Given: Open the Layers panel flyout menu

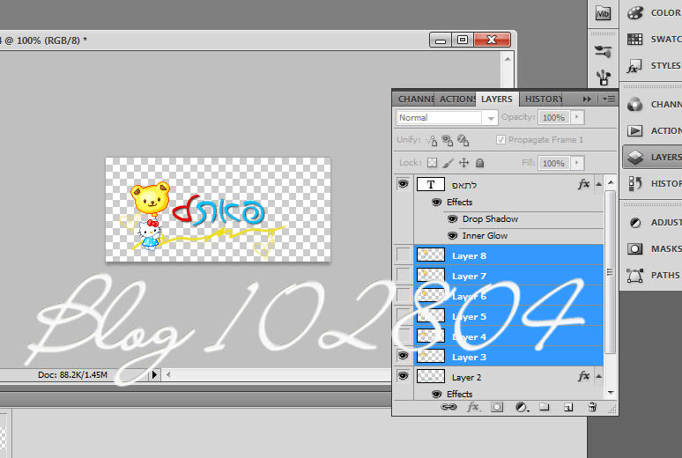Looking at the screenshot, I should (609, 100).
